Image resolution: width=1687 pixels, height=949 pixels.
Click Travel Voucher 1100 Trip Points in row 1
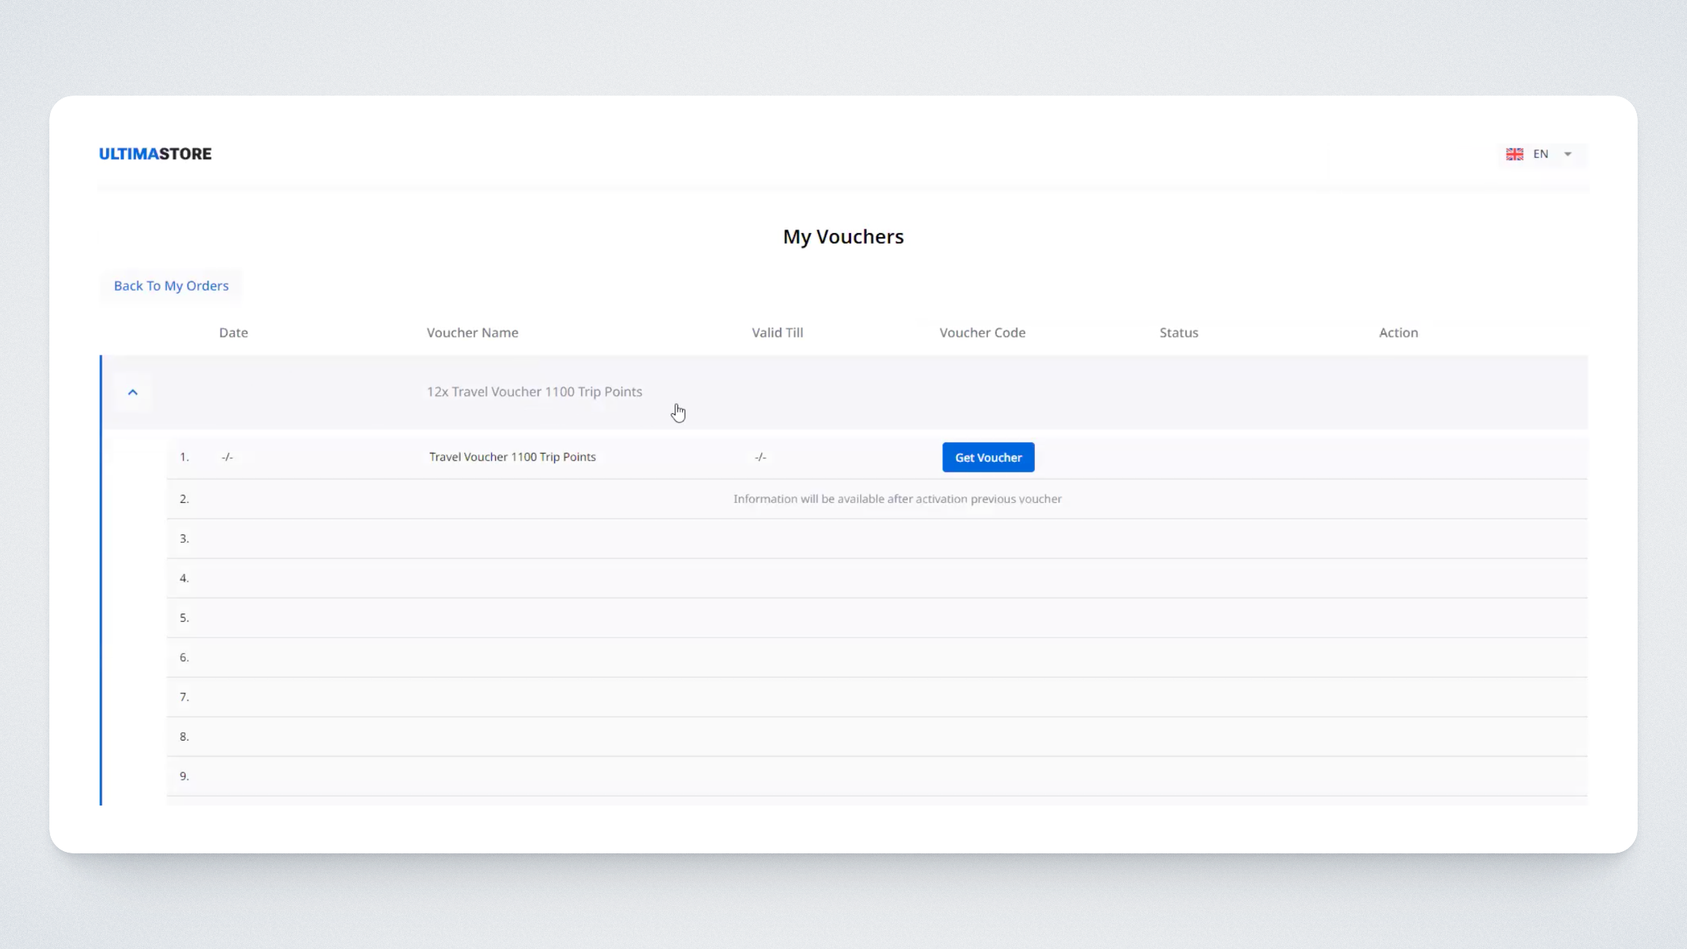(x=512, y=457)
